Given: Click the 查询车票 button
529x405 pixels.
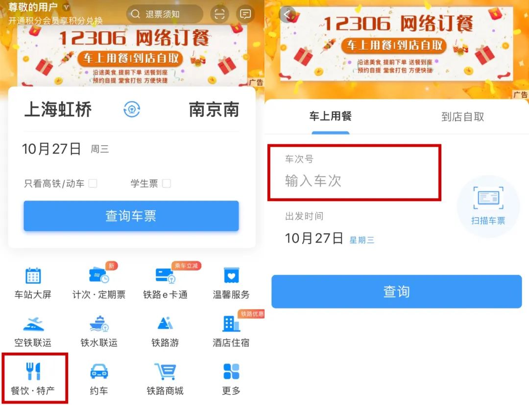Looking at the screenshot, I should [131, 216].
